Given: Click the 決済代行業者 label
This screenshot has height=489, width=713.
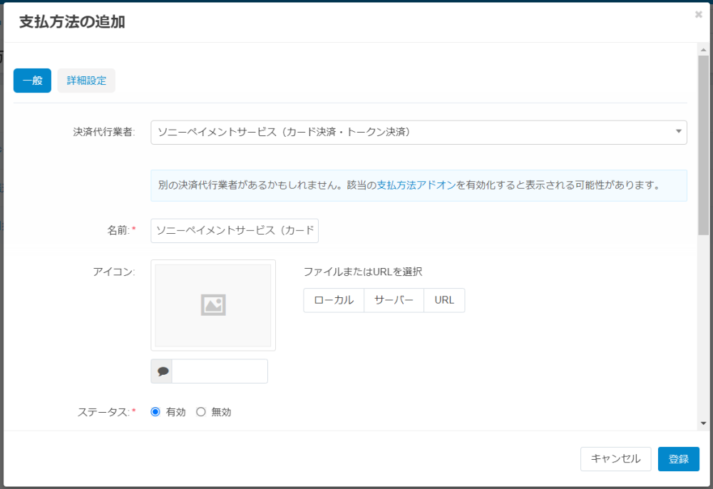Looking at the screenshot, I should point(104,133).
